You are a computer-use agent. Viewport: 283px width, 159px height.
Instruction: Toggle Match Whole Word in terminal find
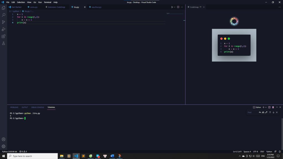[263, 112]
